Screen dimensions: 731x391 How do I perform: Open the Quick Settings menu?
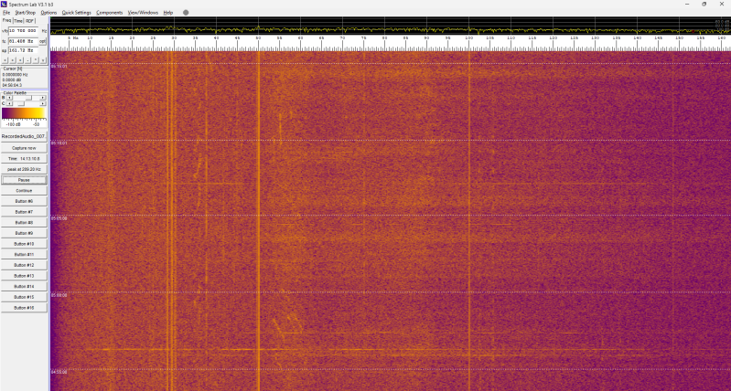77,13
